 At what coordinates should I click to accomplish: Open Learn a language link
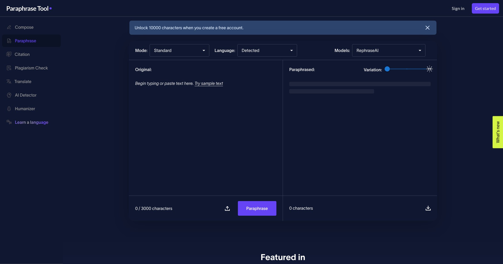pyautogui.click(x=31, y=122)
